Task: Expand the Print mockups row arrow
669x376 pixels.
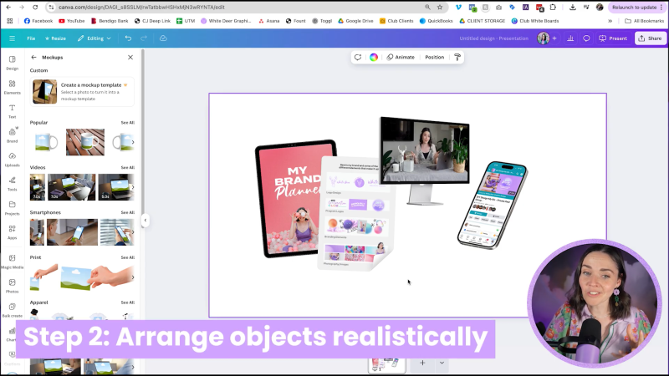Action: pos(133,277)
